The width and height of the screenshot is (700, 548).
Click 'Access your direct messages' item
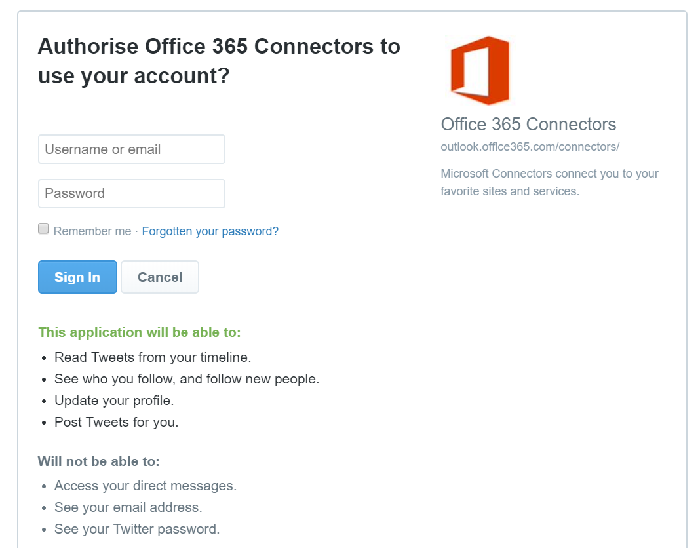pyautogui.click(x=146, y=486)
